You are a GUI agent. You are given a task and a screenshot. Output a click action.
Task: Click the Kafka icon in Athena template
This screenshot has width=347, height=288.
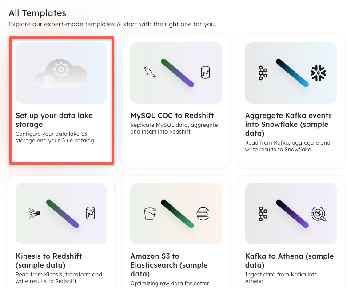coord(263,214)
